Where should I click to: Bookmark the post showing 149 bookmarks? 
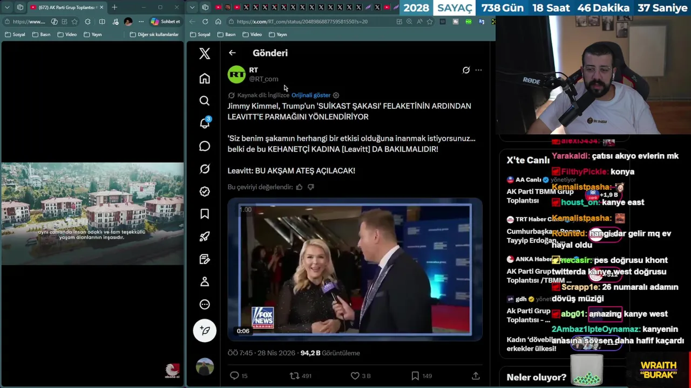[x=421, y=376]
